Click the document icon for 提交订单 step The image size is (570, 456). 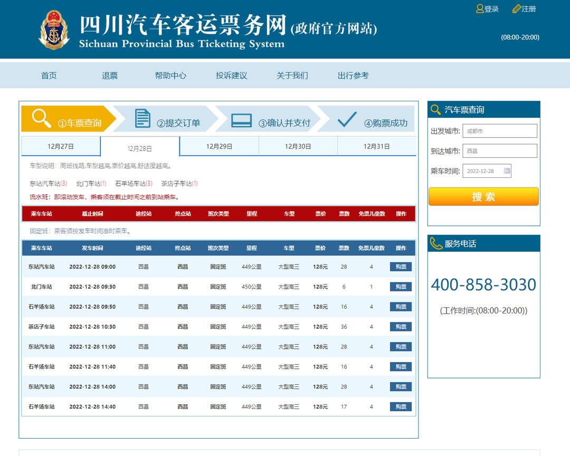click(x=142, y=118)
